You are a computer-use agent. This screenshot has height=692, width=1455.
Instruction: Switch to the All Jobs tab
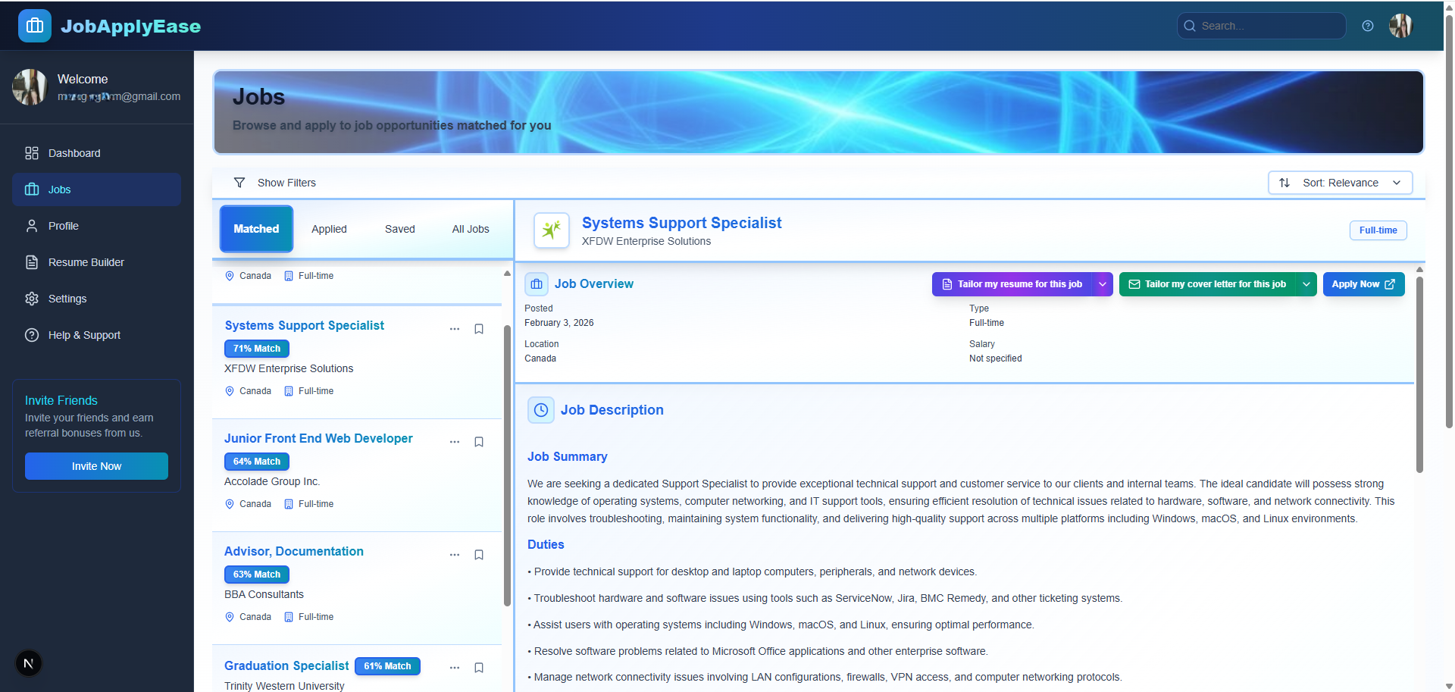471,229
